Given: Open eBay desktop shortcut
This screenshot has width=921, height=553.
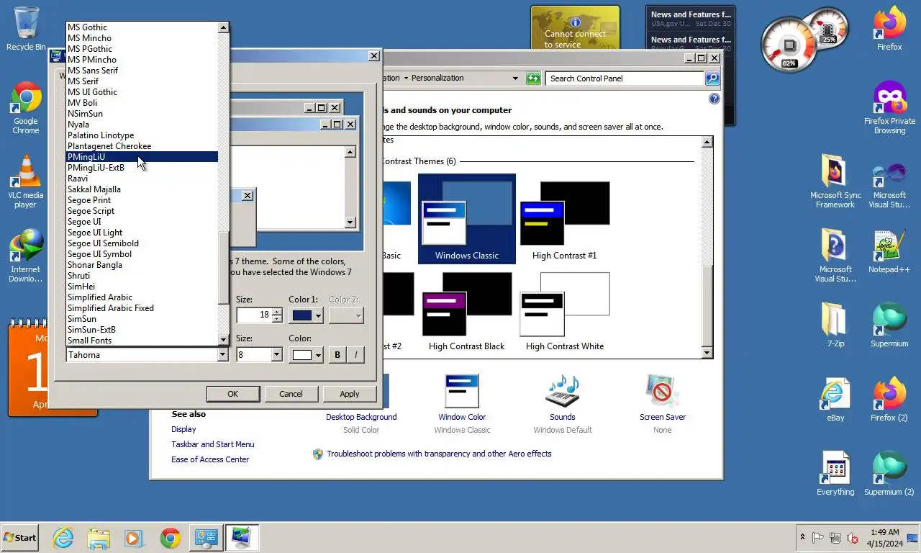Looking at the screenshot, I should 835,400.
